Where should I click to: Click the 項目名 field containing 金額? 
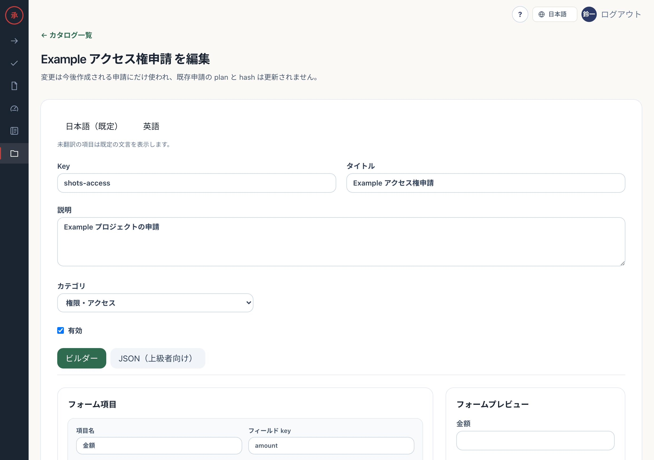159,446
